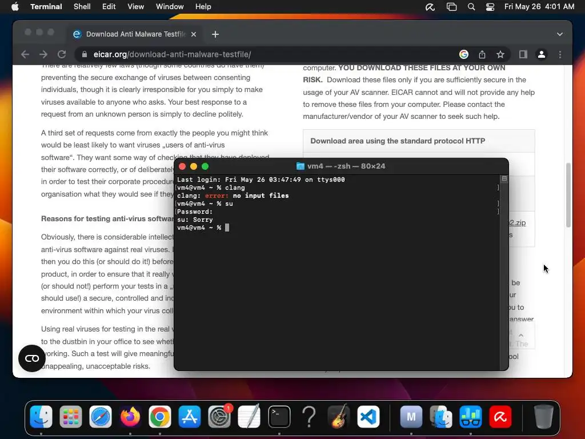Open Visual Studio Code from the Dock
Screen dimensions: 585x439
tap(368, 417)
